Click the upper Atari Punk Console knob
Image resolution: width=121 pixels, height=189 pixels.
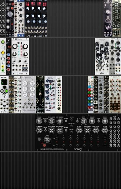pyautogui.click(x=108, y=12)
